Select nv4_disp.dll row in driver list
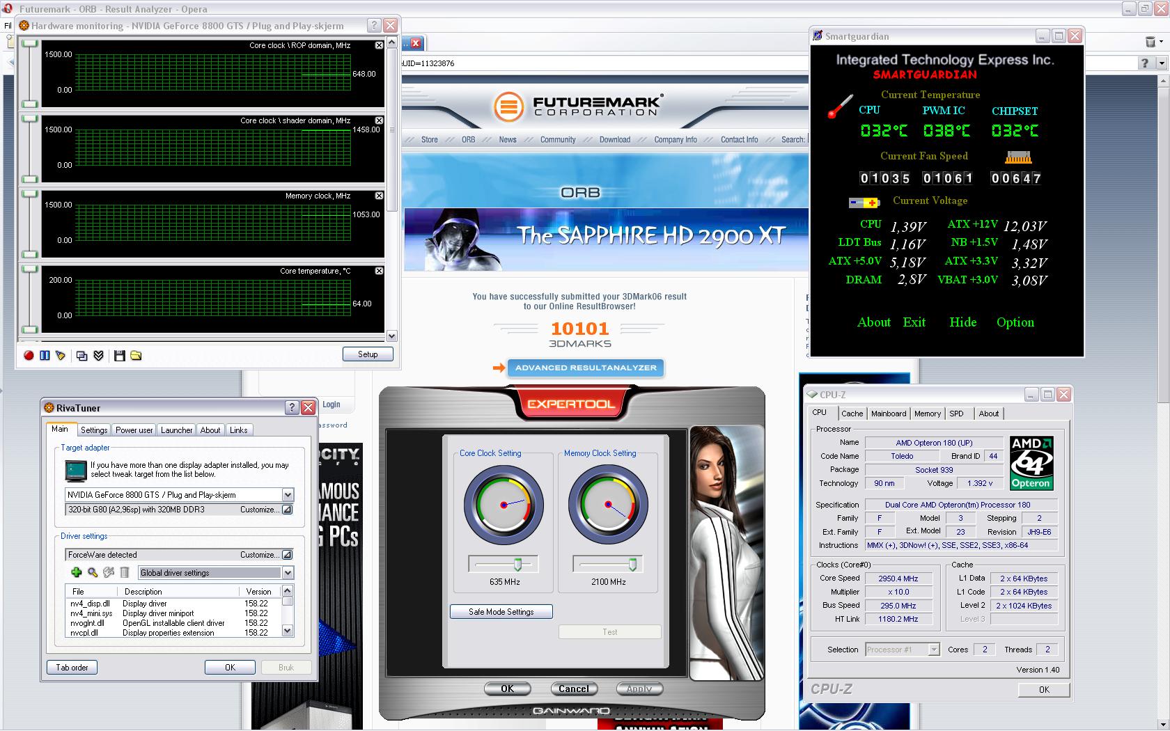The image size is (1170, 731). click(173, 604)
